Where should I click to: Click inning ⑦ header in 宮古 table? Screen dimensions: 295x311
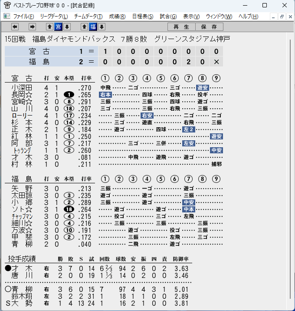pos(188,78)
